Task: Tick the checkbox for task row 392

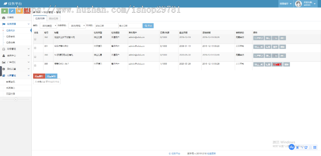Action: pyautogui.click(x=35, y=39)
